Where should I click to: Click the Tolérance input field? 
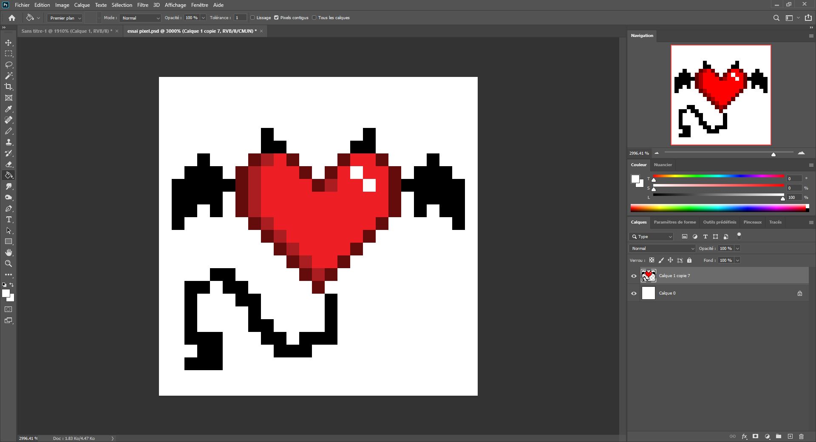tap(240, 18)
